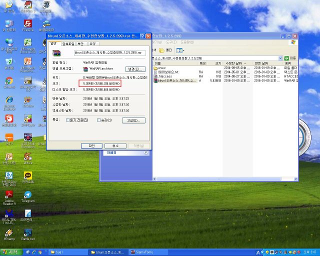Viewport: 320px width, 256px height.
Task: Sort by 크기 (Size) column header
Action: [x=214, y=63]
